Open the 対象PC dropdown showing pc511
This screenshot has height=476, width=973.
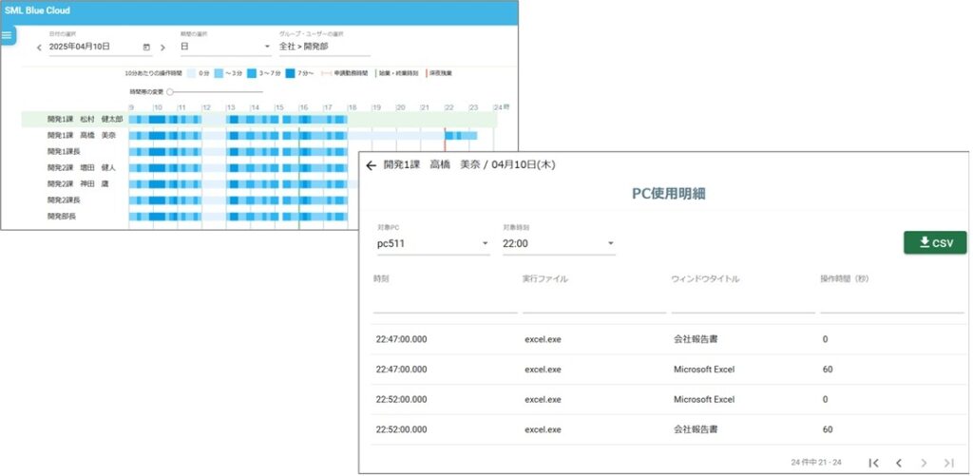pos(432,244)
